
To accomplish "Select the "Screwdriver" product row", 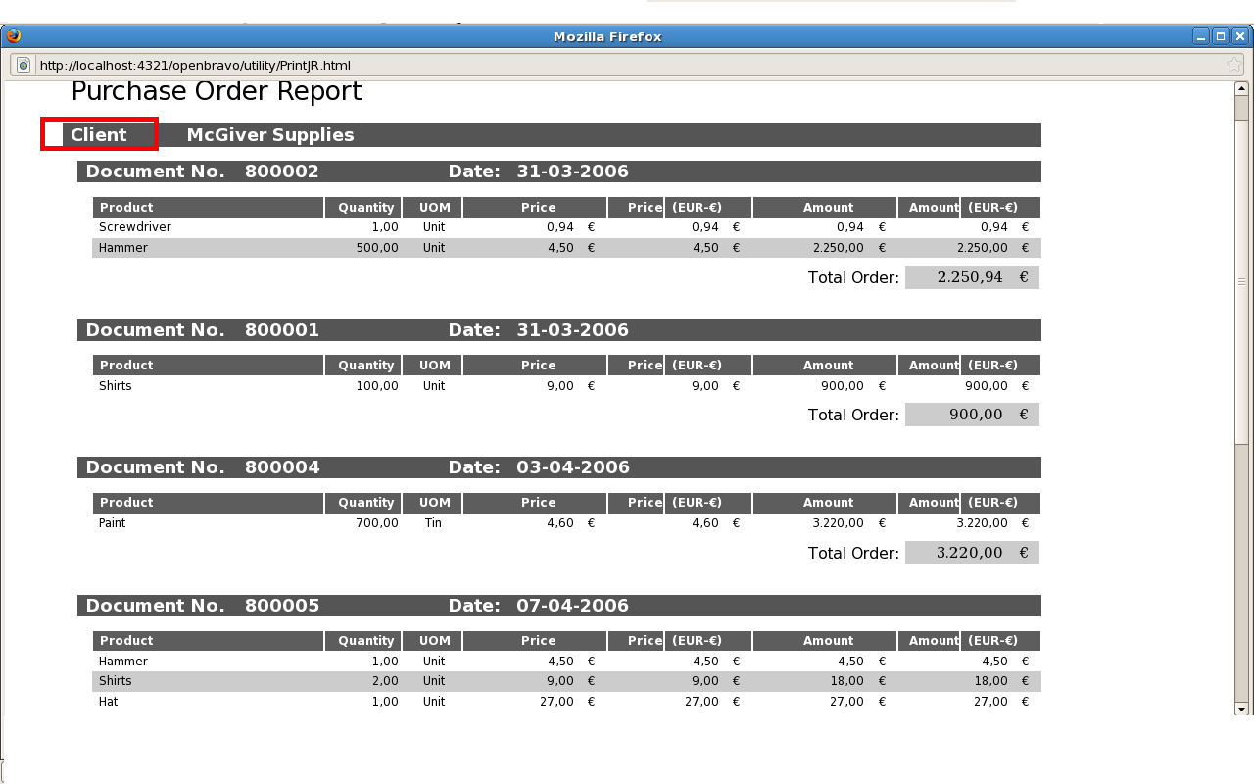I will pos(566,227).
